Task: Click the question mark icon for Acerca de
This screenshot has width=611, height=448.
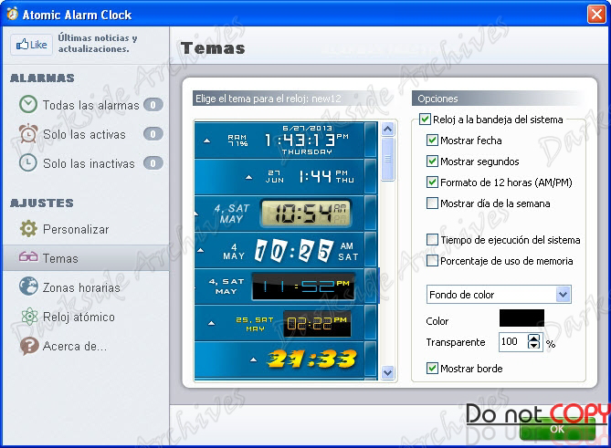Action: (29, 346)
